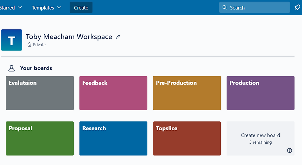Screen dimensions: 302x165
Task: Expand the Starred dropdown chevron
Action: [x=20, y=7]
